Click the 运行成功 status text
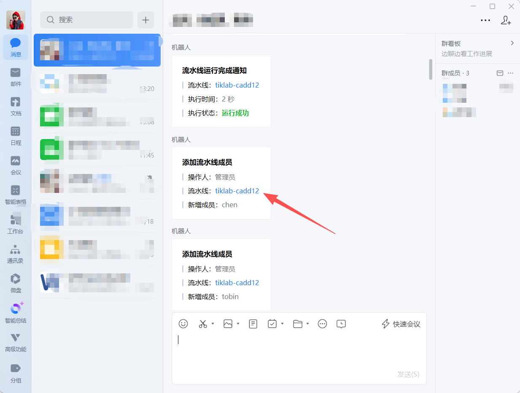The width and height of the screenshot is (520, 393). pos(235,113)
